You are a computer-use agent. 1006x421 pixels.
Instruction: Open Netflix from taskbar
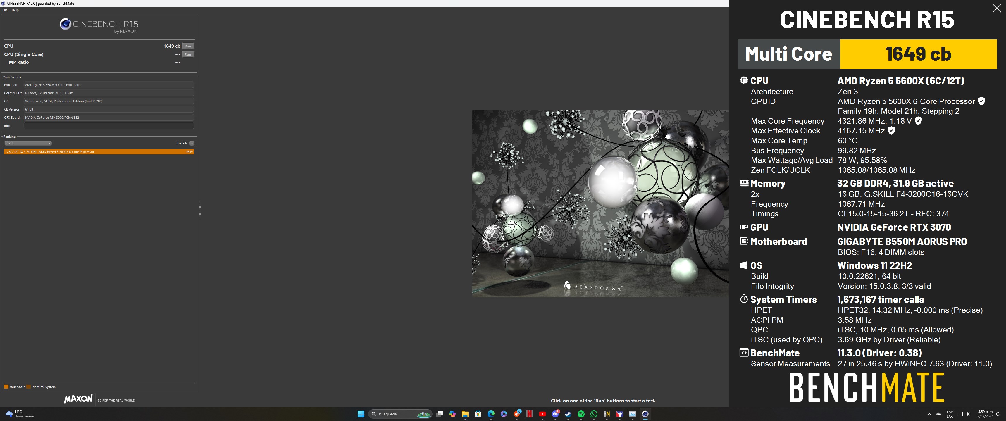530,414
